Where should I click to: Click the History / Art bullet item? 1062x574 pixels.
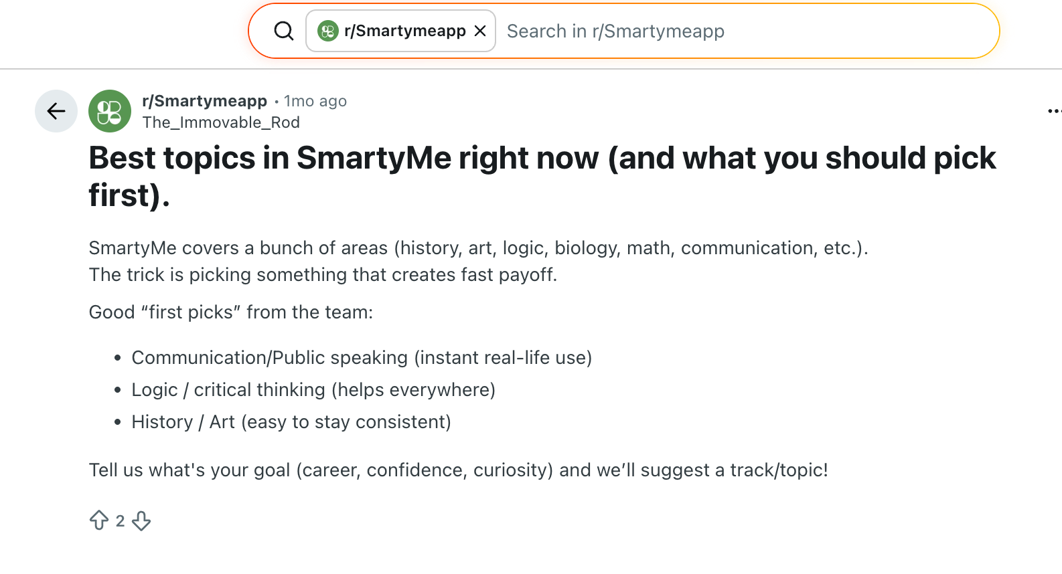click(x=291, y=422)
